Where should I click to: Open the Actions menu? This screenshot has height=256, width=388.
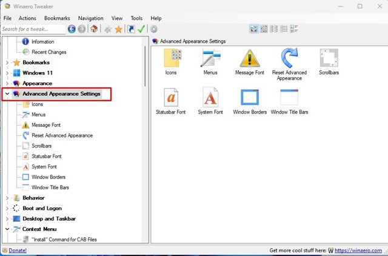click(x=27, y=18)
